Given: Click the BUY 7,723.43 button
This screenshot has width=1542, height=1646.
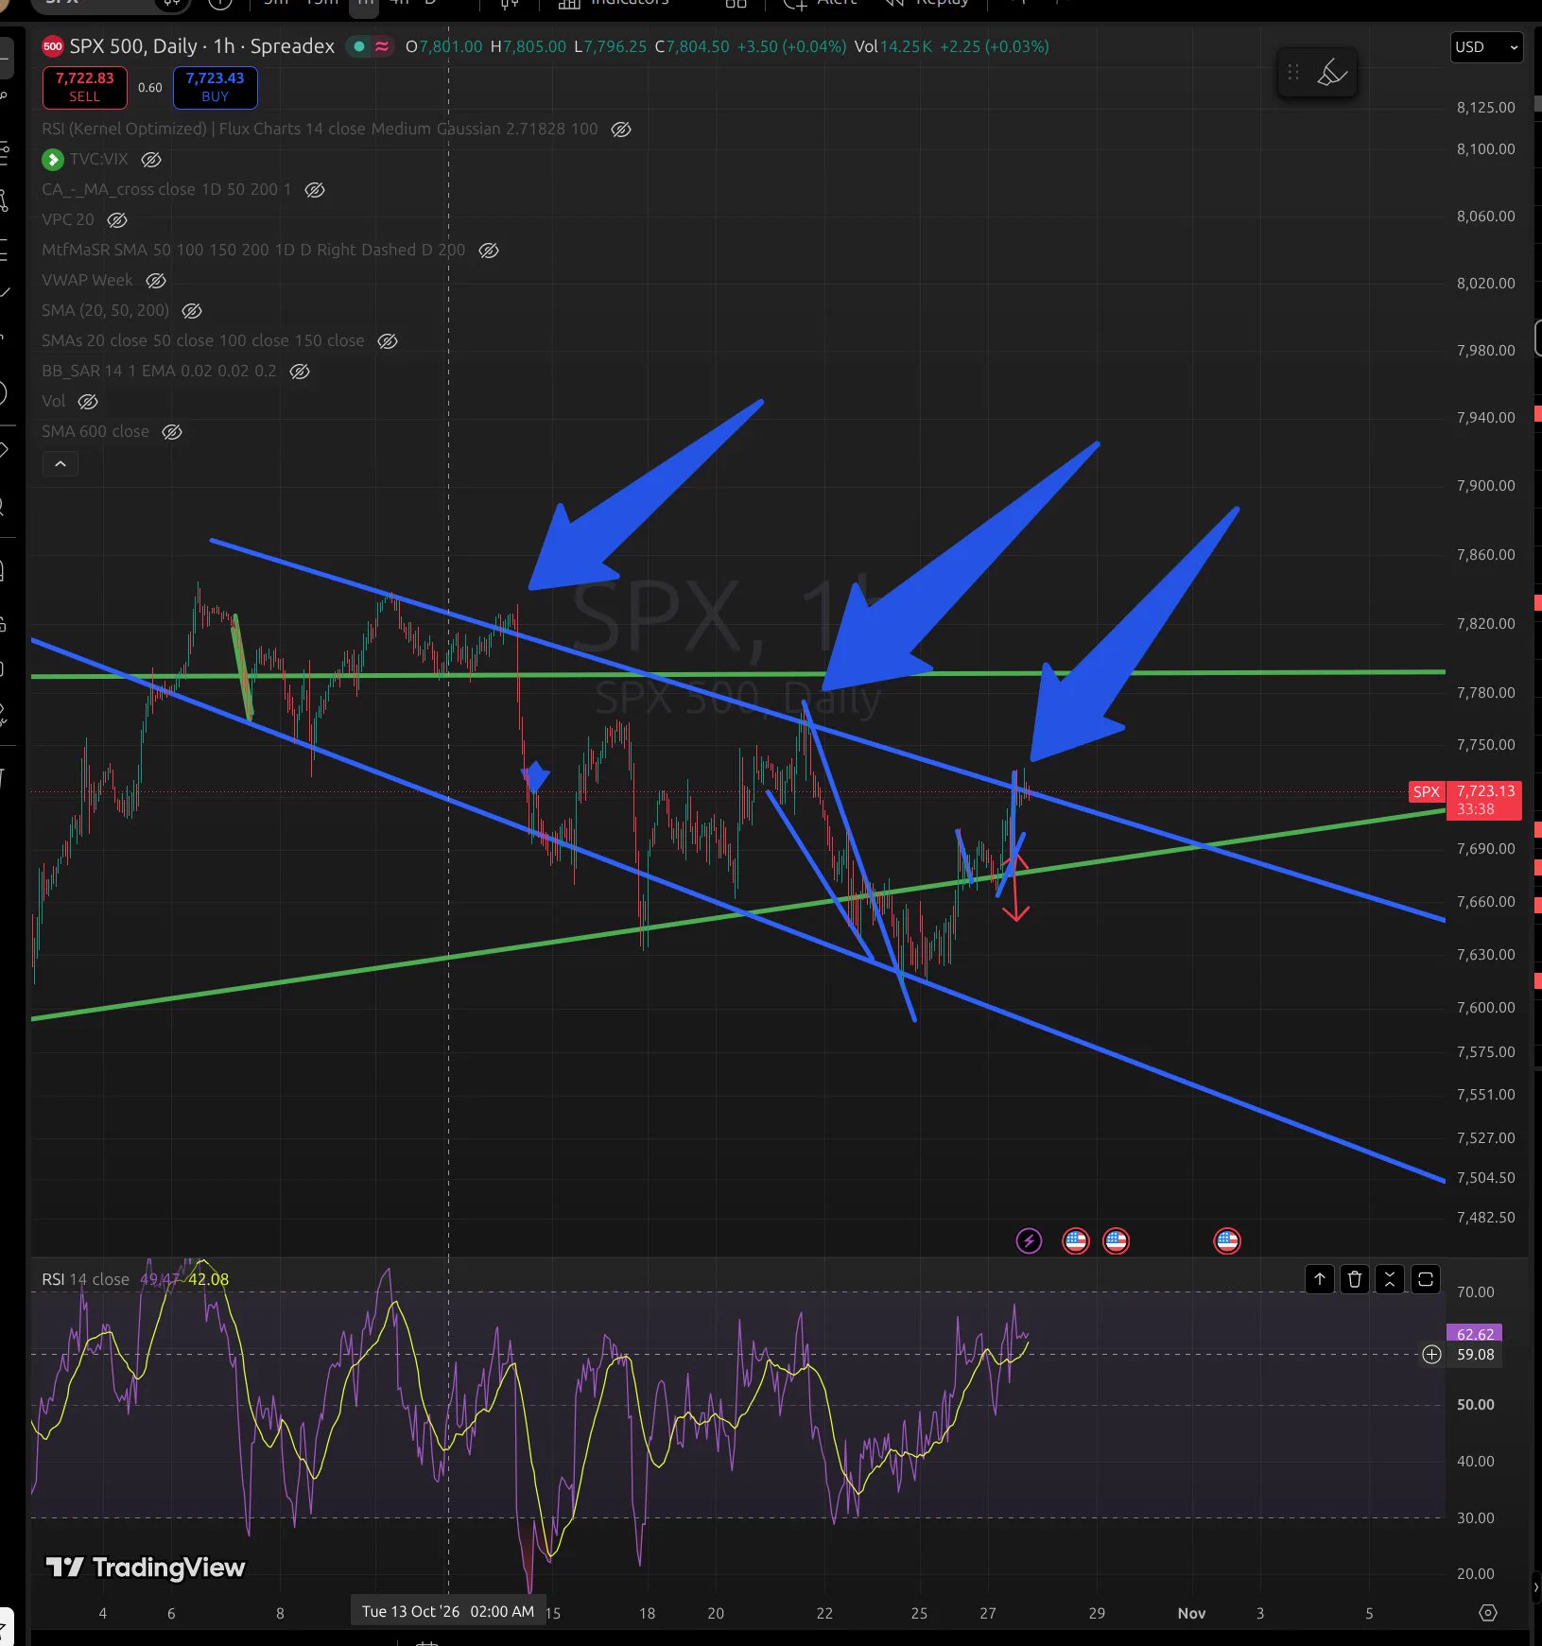Looking at the screenshot, I should tap(215, 87).
